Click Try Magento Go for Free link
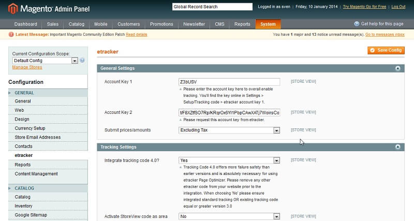 364,7
